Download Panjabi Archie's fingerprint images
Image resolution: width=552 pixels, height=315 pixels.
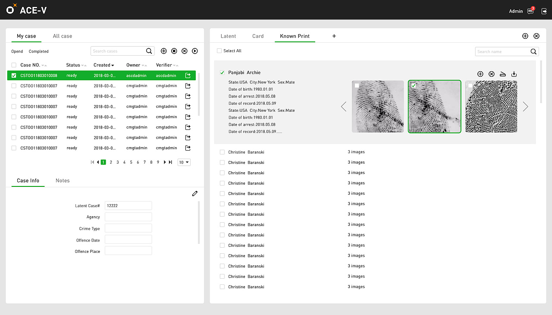(x=514, y=74)
